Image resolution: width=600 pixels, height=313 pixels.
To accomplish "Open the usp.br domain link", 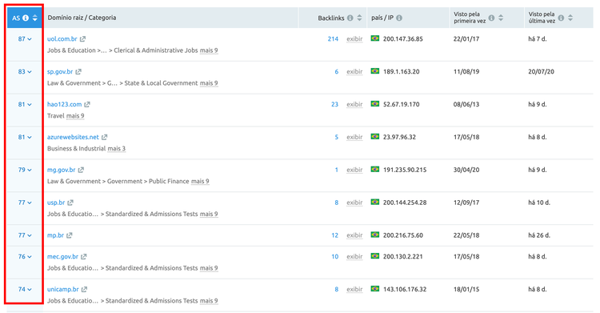I will point(56,203).
